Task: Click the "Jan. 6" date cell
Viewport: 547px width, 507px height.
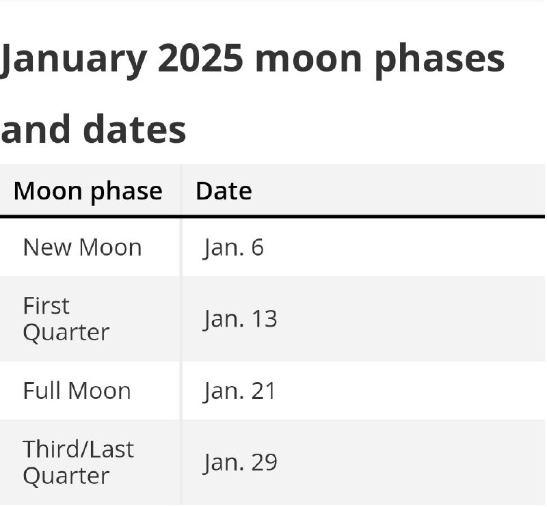Action: (233, 247)
